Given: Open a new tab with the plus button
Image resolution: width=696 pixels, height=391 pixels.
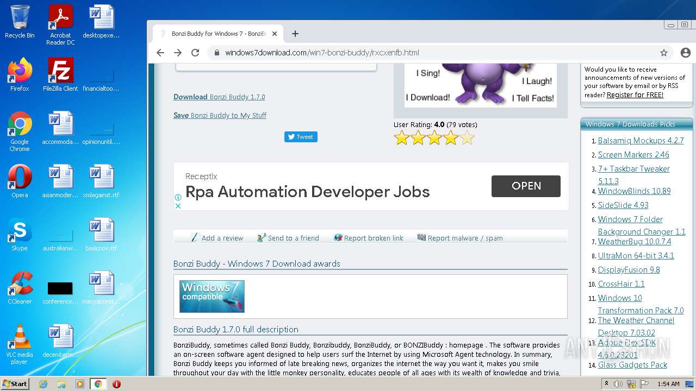Looking at the screenshot, I should pyautogui.click(x=295, y=34).
